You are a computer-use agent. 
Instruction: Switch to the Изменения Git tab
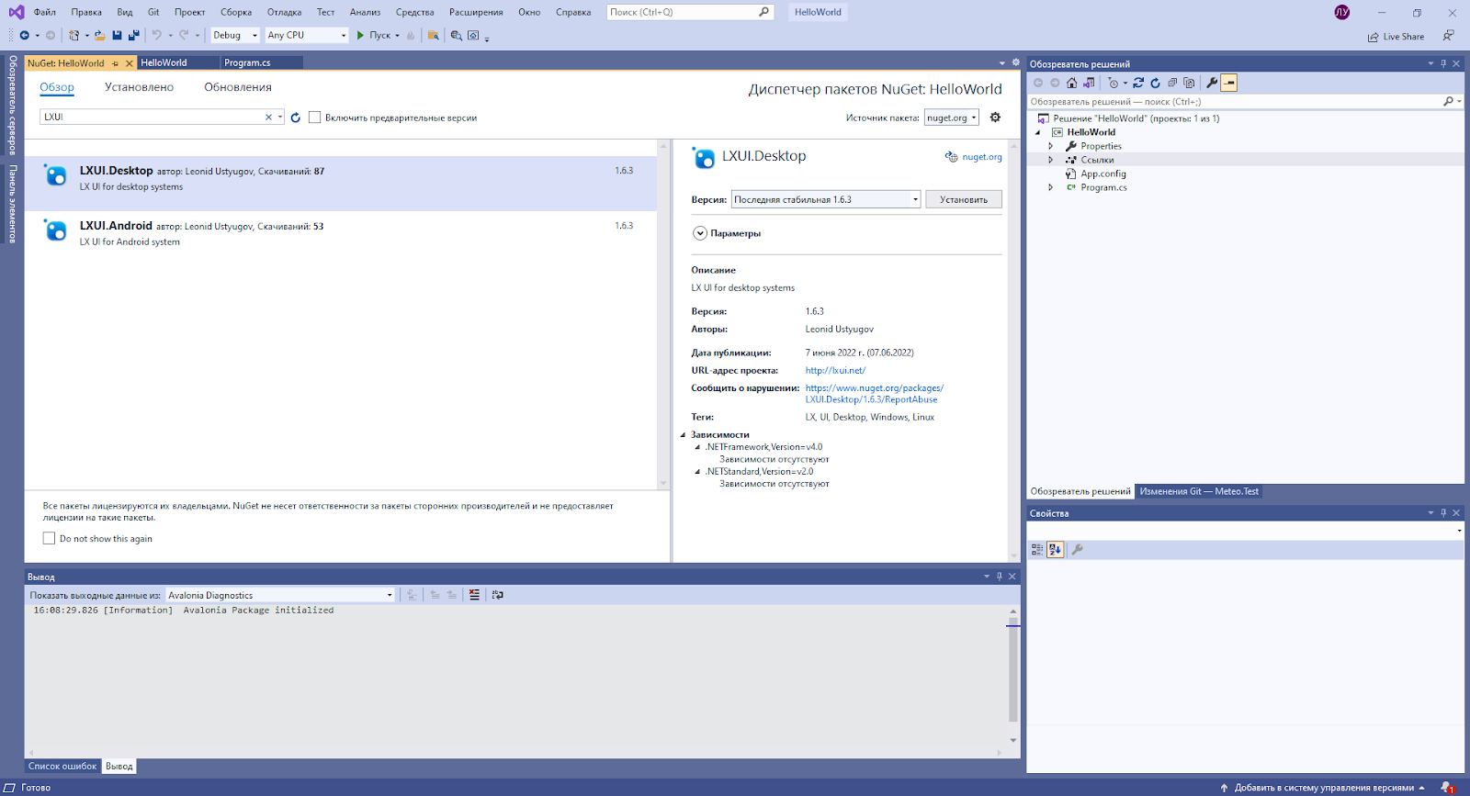pos(1199,491)
